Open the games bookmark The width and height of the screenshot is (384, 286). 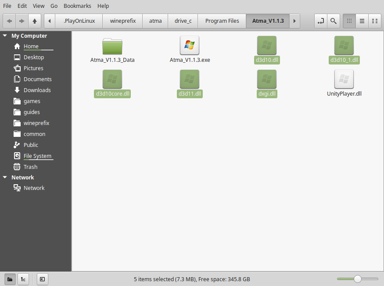pos(32,101)
